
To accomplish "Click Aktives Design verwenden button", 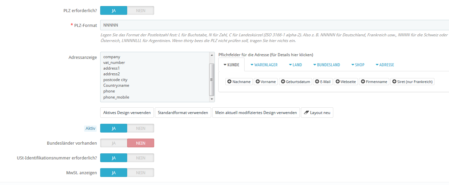I will [x=127, y=113].
